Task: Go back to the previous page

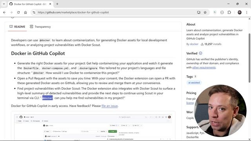Action: click(4, 12)
